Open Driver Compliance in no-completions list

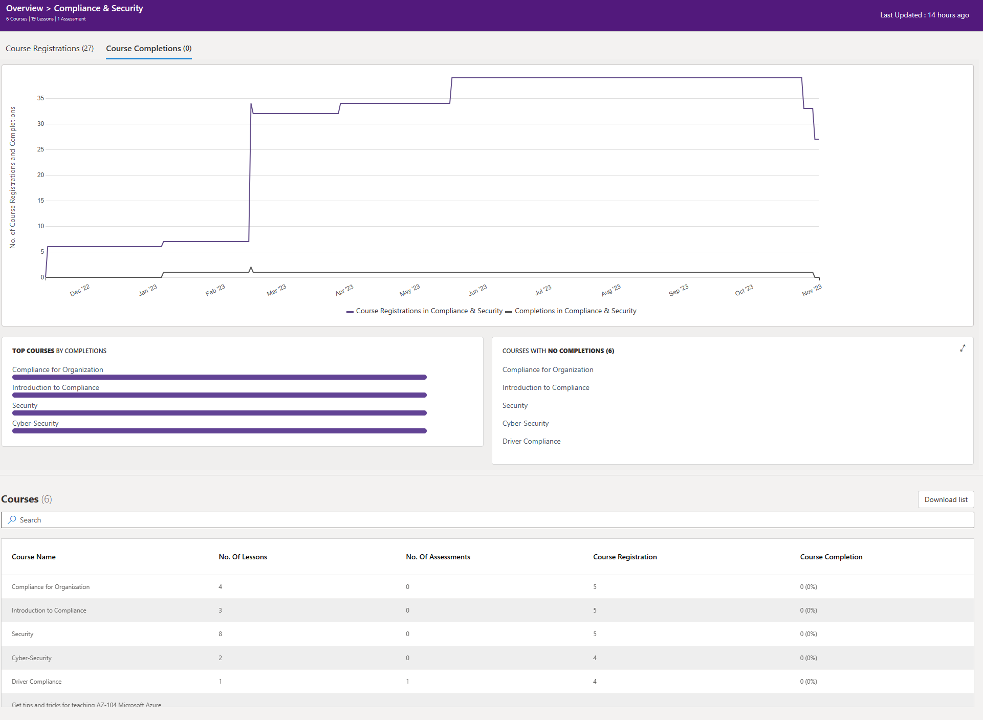point(531,441)
